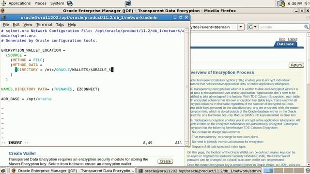The image size is (310, 174).
Task: Switch to the highlighted active workspace
Action: [x=268, y=171]
